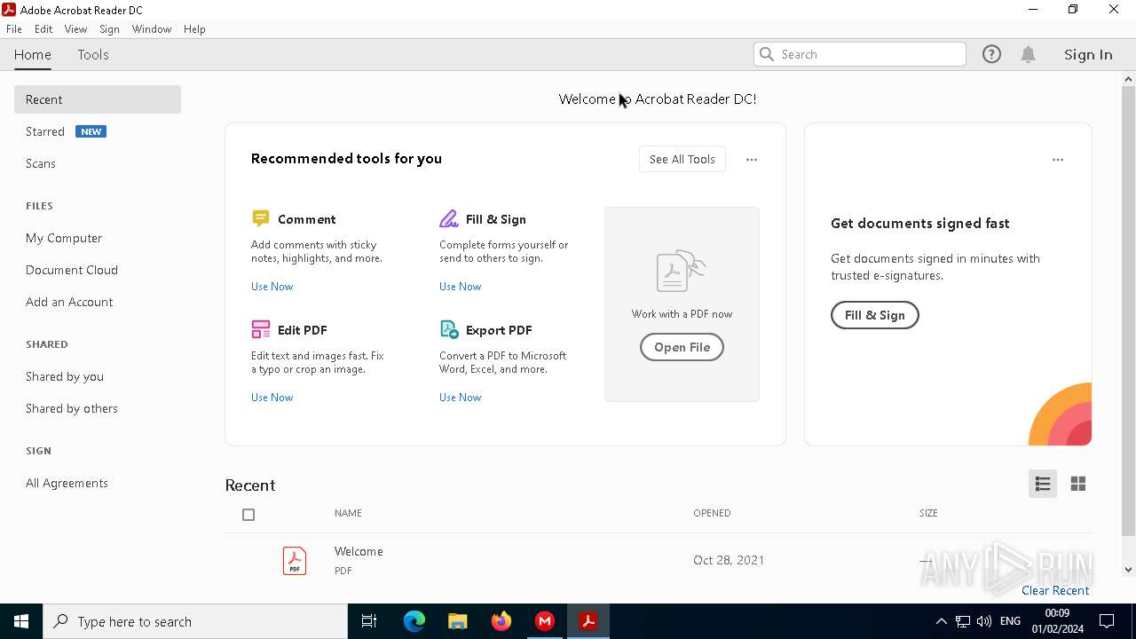Select My Computer under Files

[x=64, y=238]
